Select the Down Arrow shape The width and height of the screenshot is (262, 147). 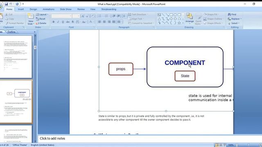point(175,19)
